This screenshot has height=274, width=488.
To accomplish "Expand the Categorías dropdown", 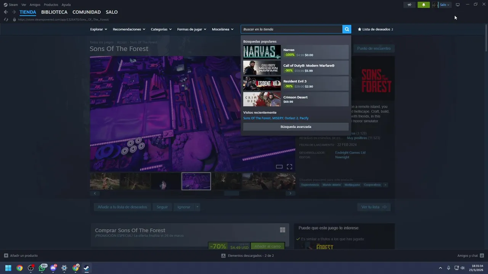I will click(161, 29).
